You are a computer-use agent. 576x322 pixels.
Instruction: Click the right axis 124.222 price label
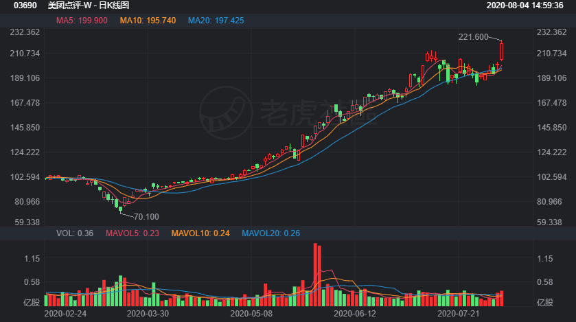click(x=552, y=152)
